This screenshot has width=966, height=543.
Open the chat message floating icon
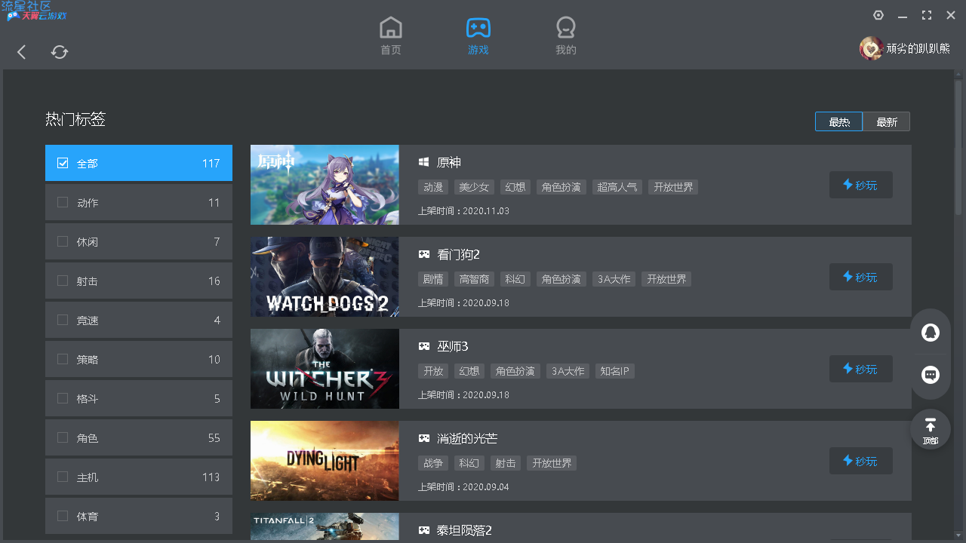[931, 375]
